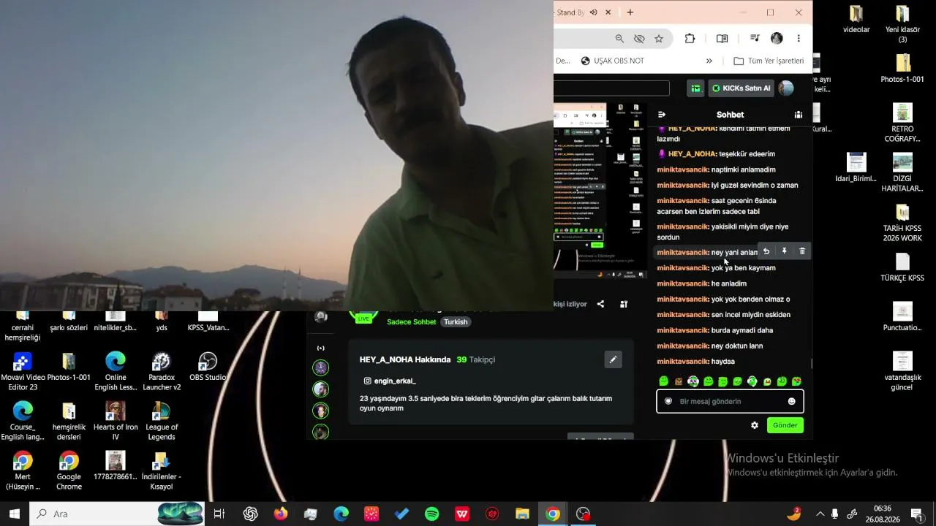
Task: Select the Paradox Launcher v2 shortcut
Action: point(162,371)
